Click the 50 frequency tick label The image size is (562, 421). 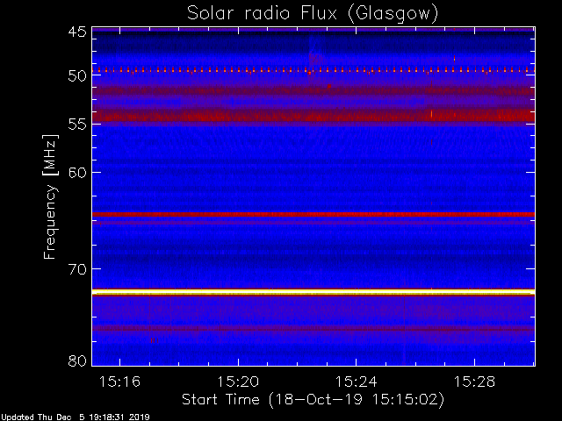click(77, 76)
